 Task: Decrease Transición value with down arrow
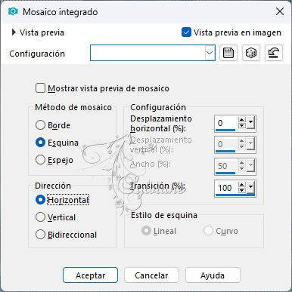pyautogui.click(x=241, y=190)
